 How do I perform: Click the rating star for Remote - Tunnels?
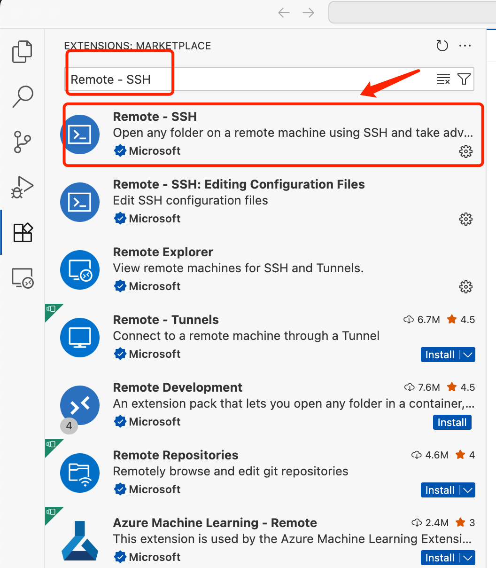(452, 319)
